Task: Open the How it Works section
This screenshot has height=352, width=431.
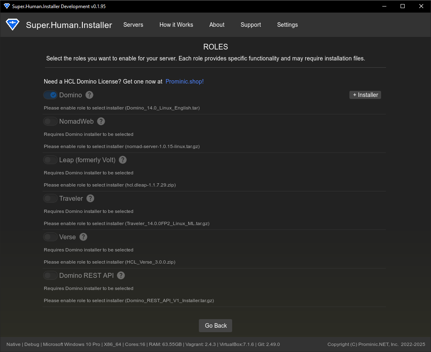Action: [176, 25]
